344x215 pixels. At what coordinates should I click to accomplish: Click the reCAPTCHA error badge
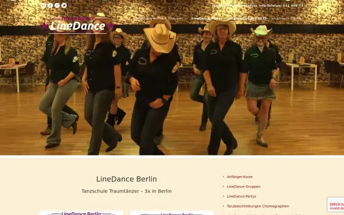click(335, 205)
